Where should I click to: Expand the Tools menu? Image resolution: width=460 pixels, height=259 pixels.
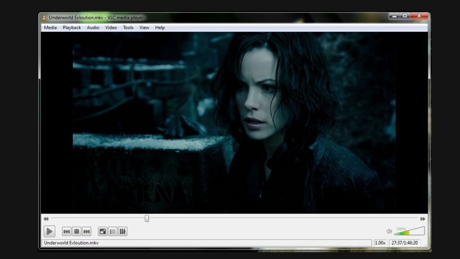128,27
